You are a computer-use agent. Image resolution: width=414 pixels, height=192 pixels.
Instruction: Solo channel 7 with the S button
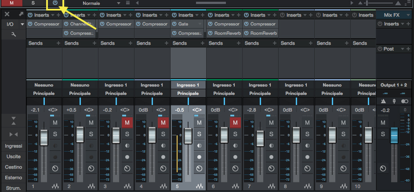click(x=272, y=134)
